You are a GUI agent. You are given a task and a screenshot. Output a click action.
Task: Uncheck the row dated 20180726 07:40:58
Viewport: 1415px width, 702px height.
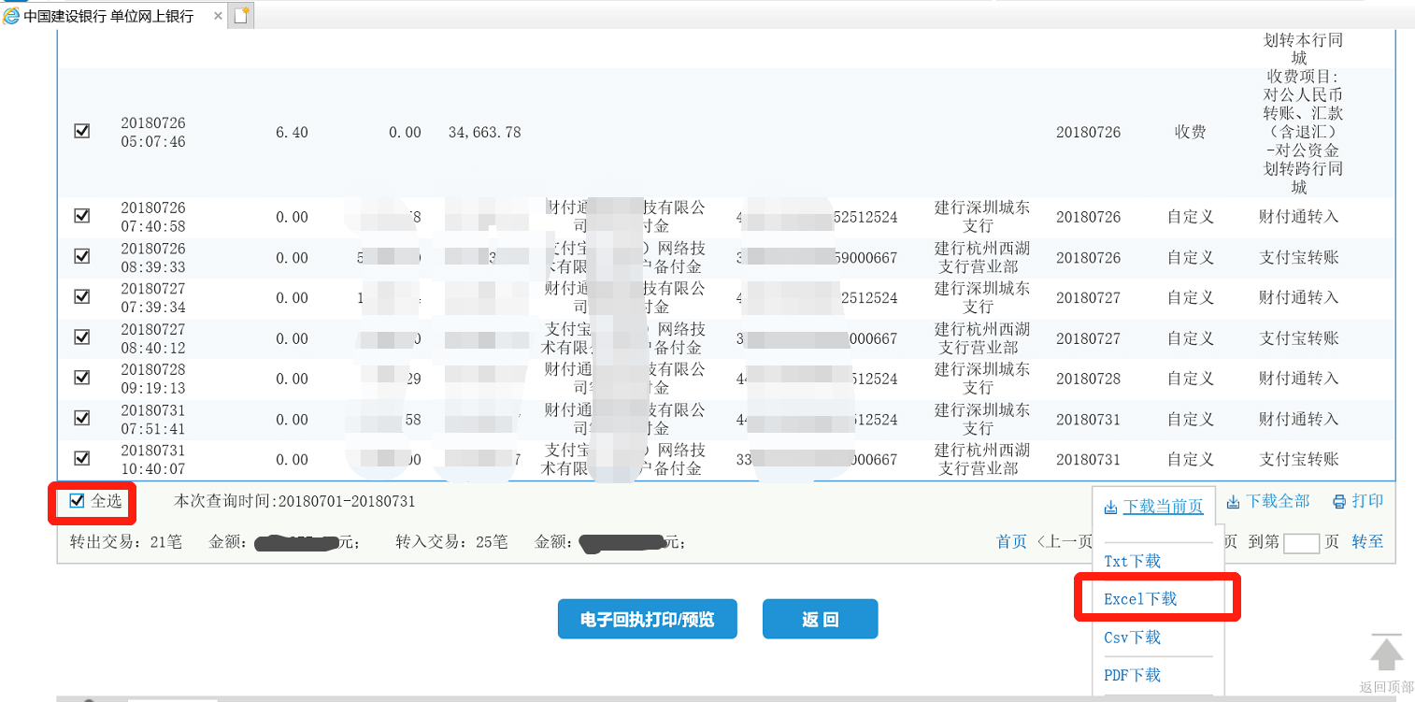82,216
